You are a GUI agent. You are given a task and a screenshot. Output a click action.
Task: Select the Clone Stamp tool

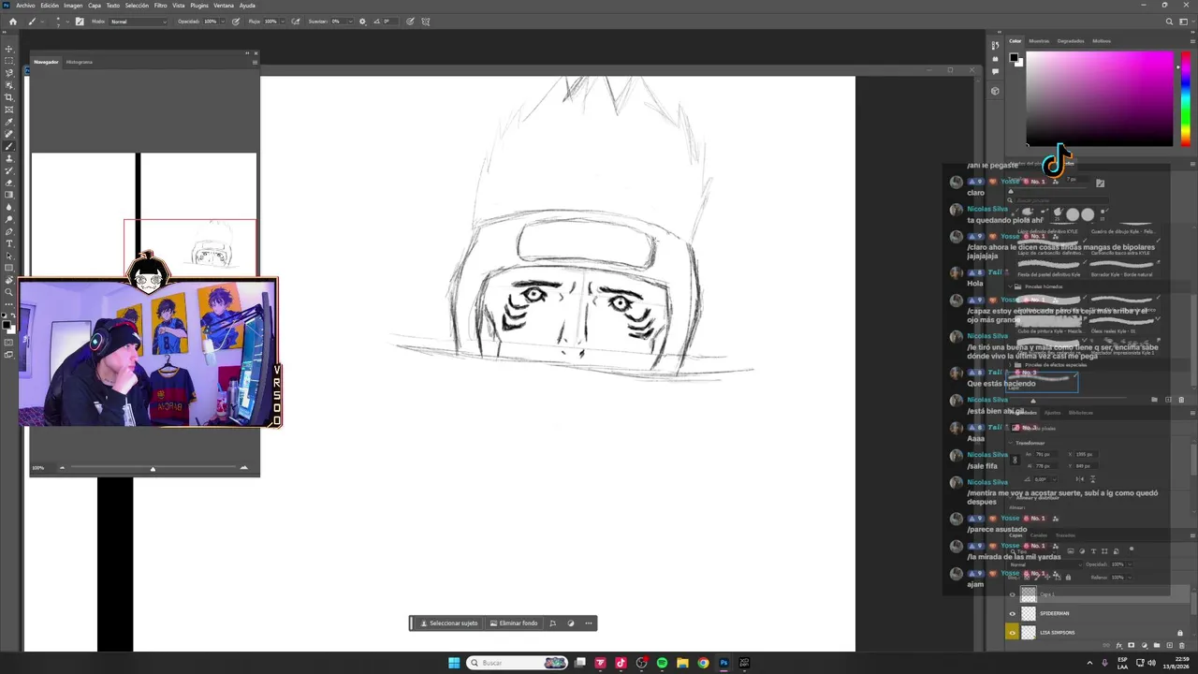[x=9, y=158]
